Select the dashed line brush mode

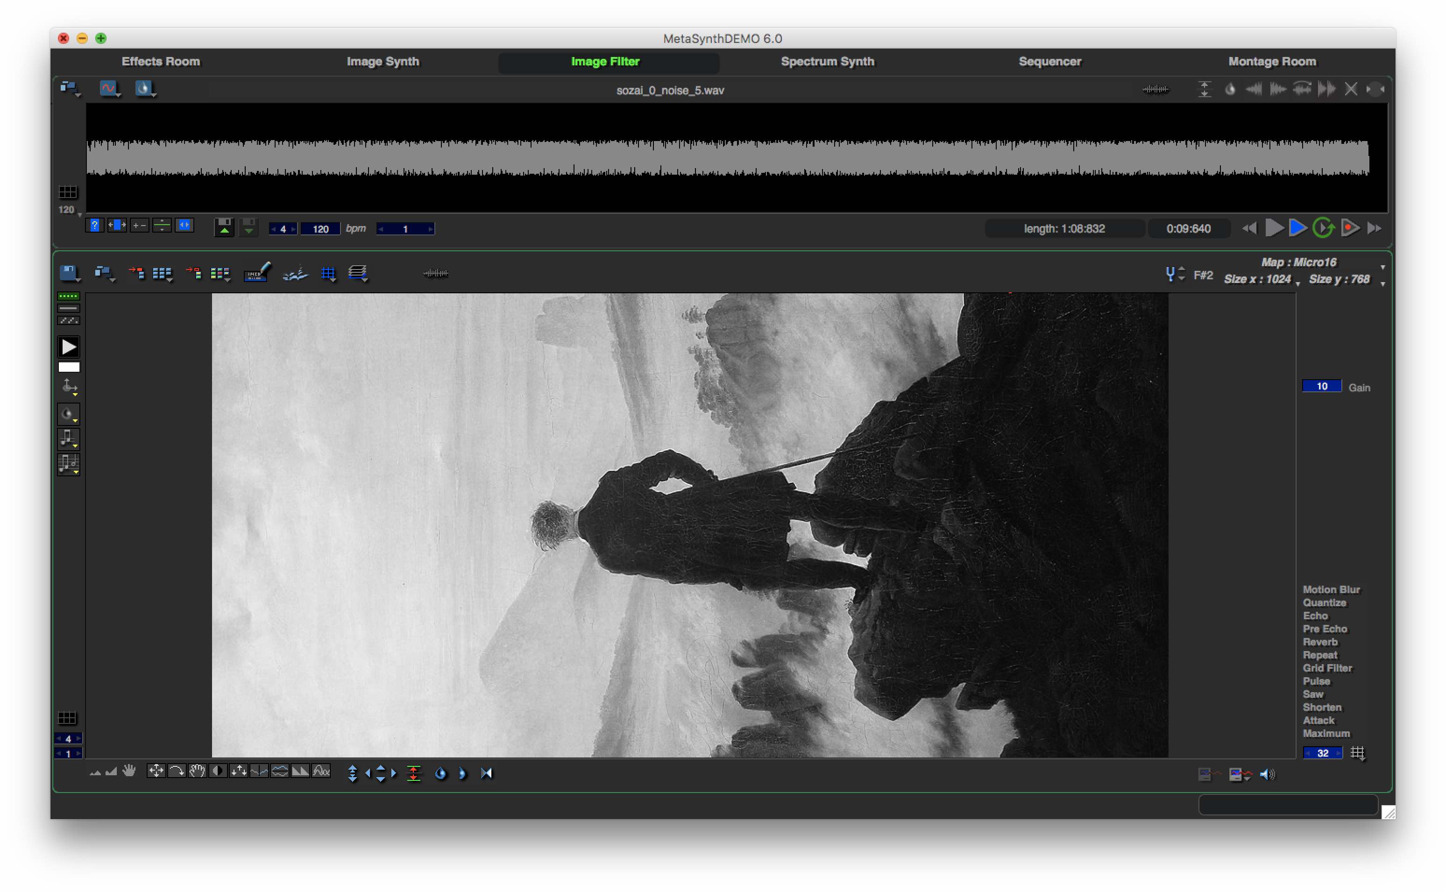(x=69, y=321)
